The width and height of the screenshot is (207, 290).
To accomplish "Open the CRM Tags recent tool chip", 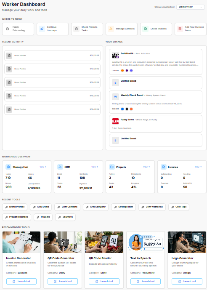I will [x=179, y=207].
